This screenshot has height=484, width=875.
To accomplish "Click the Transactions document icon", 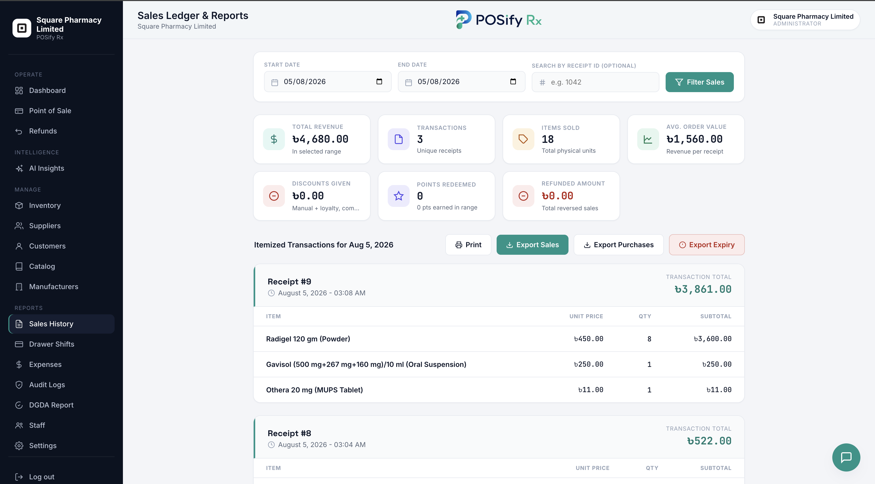I will pos(398,139).
